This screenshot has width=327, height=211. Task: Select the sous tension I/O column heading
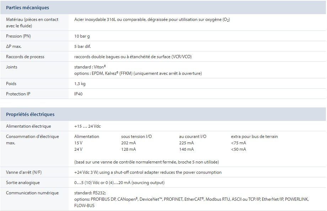point(136,137)
